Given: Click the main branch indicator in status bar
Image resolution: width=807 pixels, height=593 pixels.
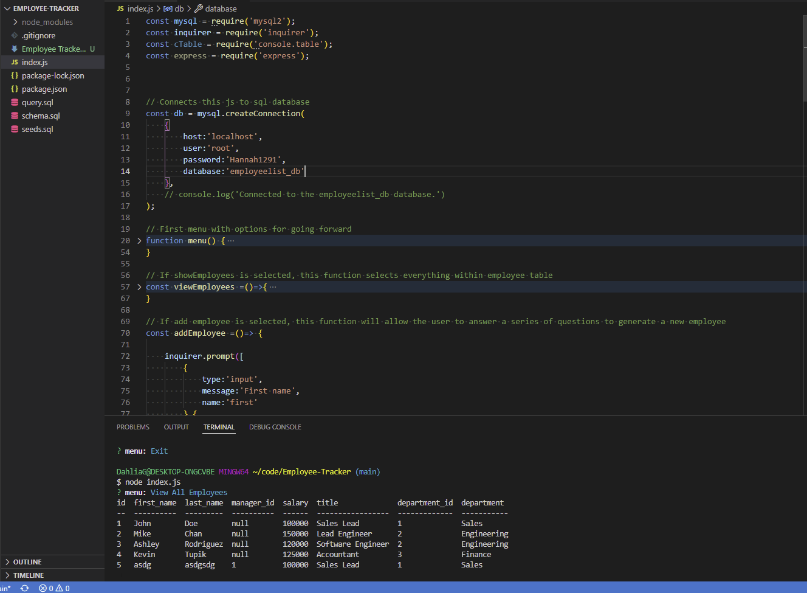Looking at the screenshot, I should [x=5, y=588].
